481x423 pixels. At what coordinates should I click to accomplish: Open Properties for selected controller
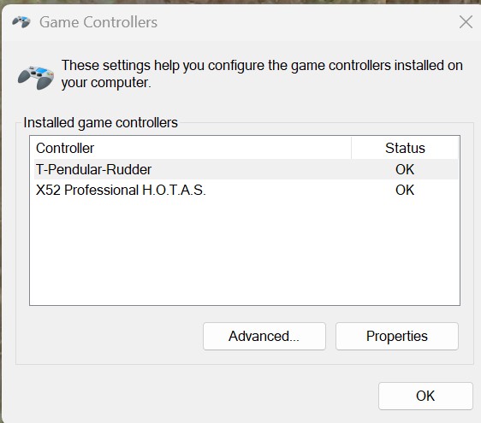(x=397, y=336)
